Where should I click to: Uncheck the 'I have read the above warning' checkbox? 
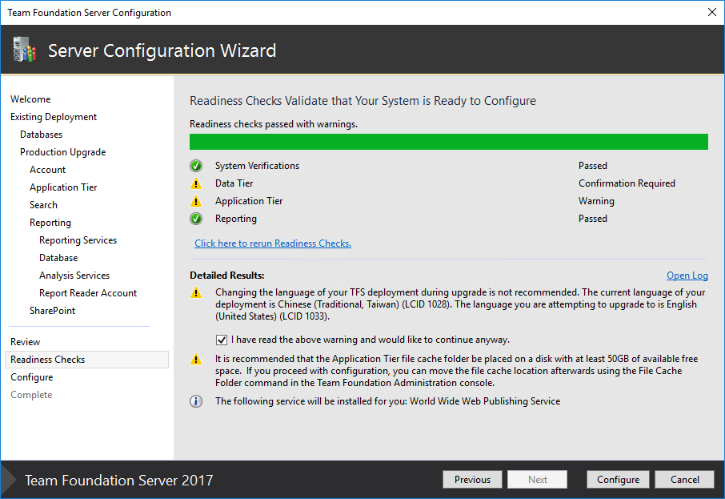click(222, 340)
